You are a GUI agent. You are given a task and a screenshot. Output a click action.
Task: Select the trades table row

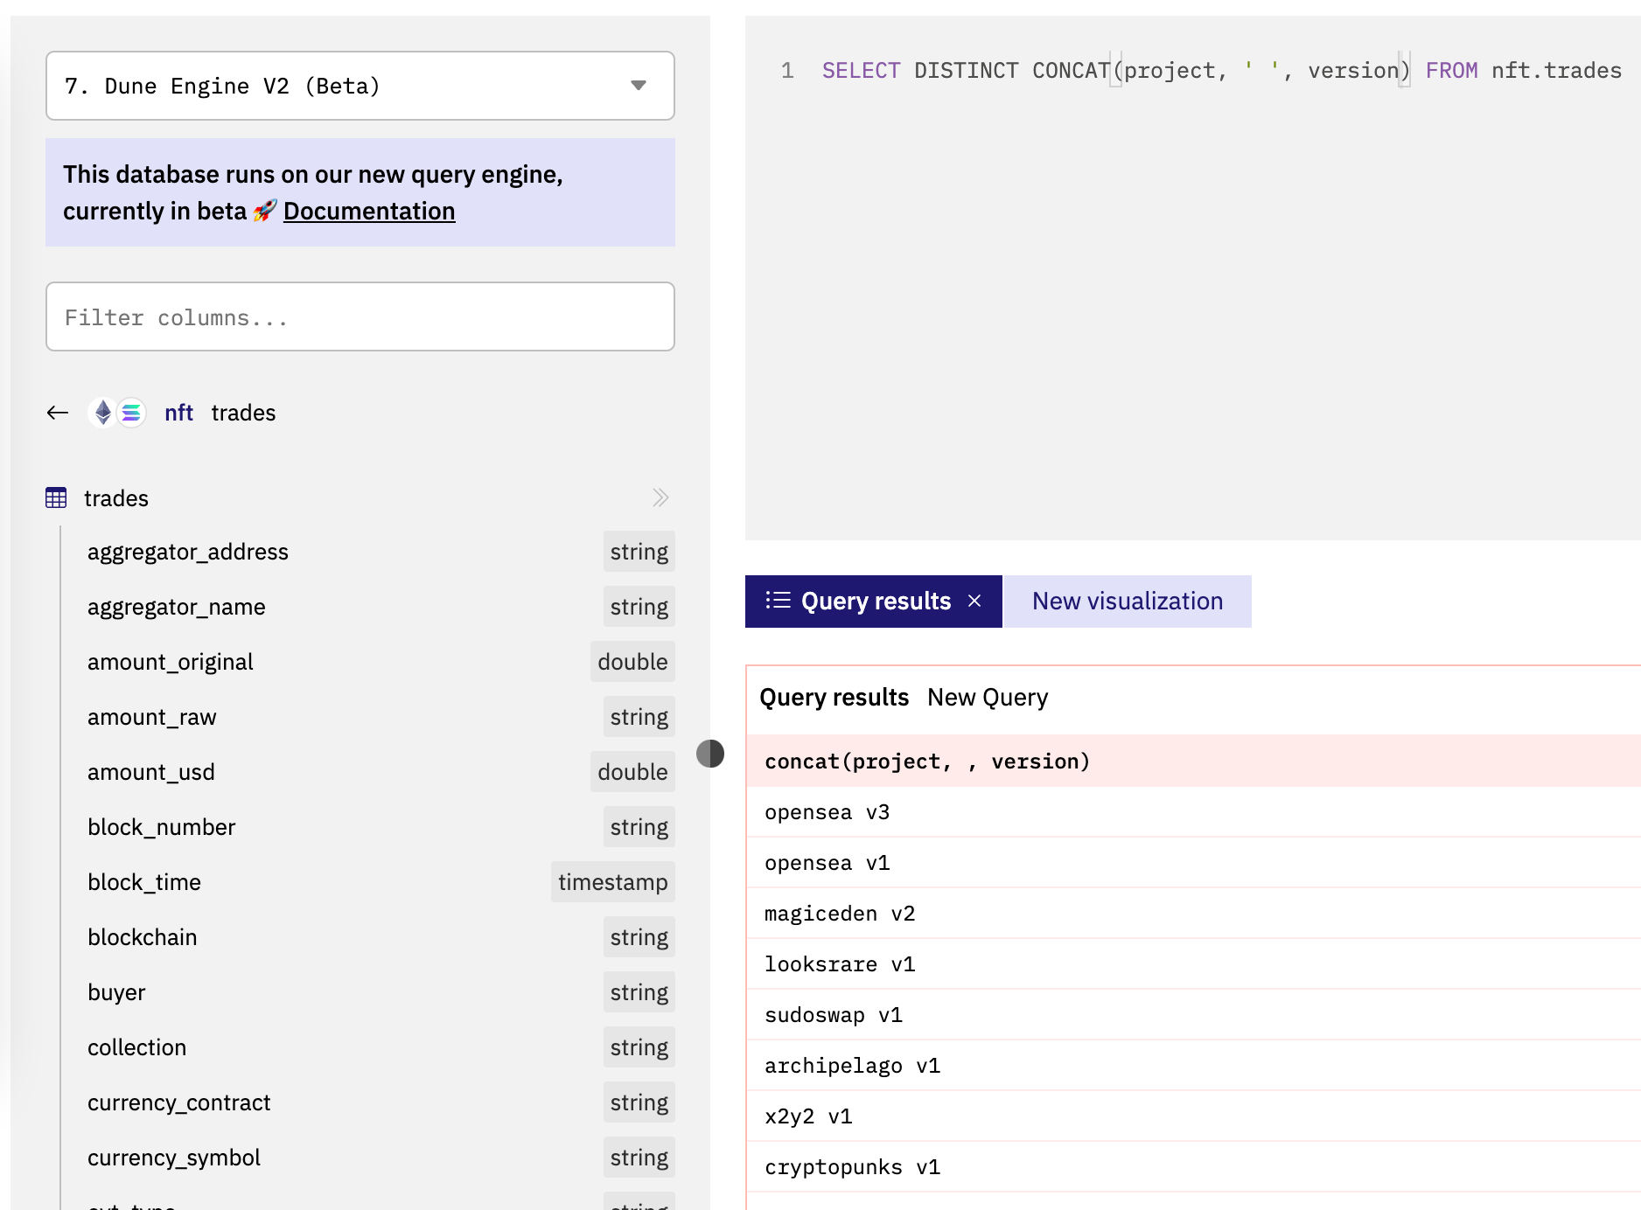[x=360, y=498]
